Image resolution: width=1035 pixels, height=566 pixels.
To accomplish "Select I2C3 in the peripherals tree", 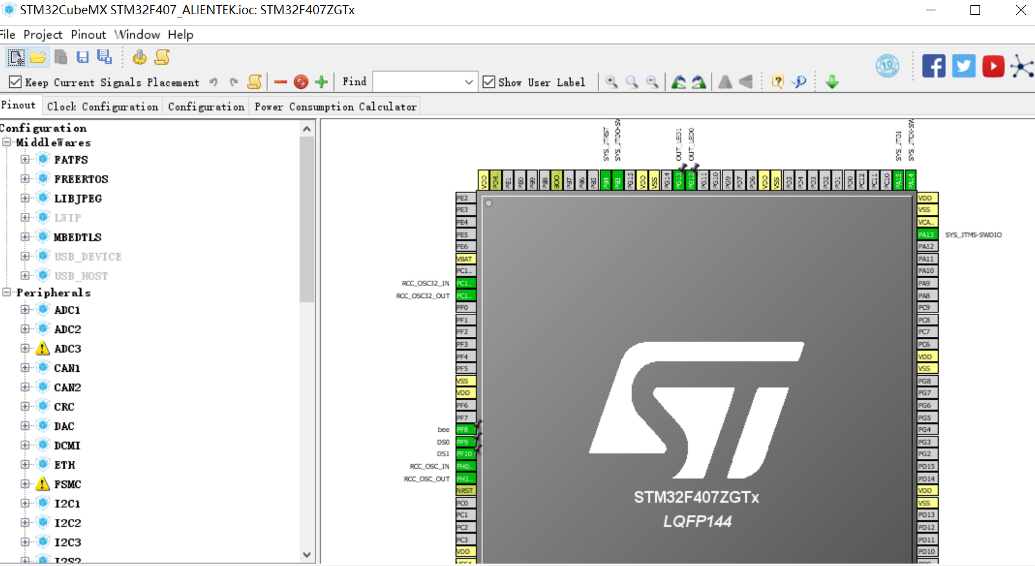I will 68,542.
